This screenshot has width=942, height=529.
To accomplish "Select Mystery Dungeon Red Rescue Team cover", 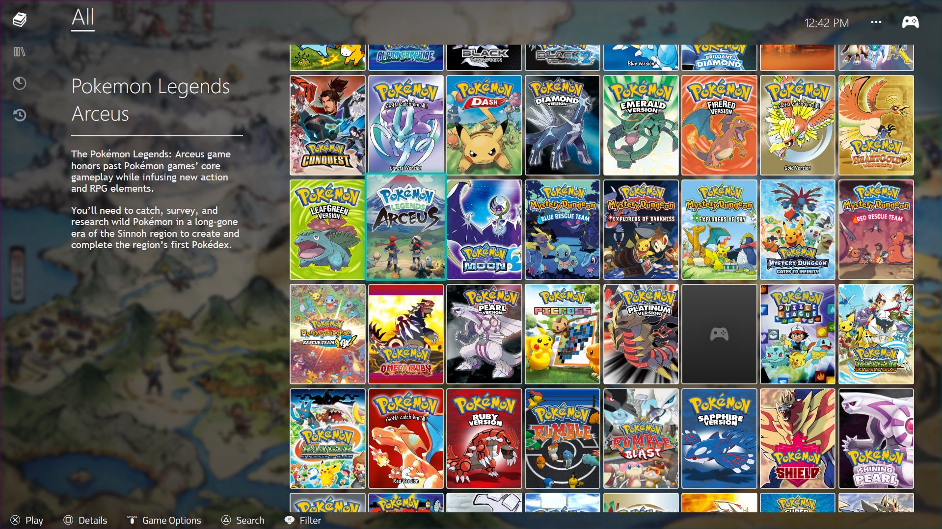I will (876, 229).
